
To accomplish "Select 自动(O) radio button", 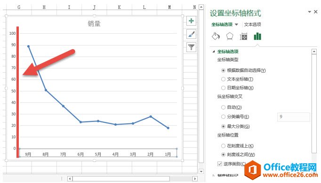I will tap(224, 107).
